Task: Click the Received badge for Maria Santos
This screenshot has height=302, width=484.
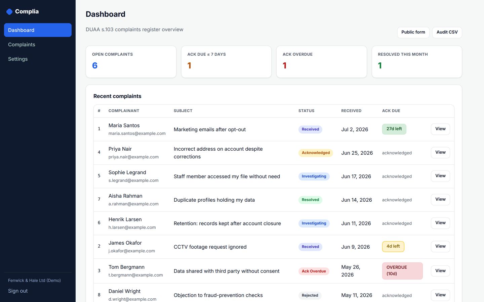Action: [x=310, y=130]
